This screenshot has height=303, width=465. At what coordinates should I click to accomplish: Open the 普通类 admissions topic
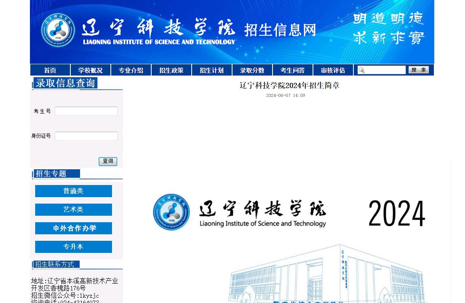[x=74, y=191]
